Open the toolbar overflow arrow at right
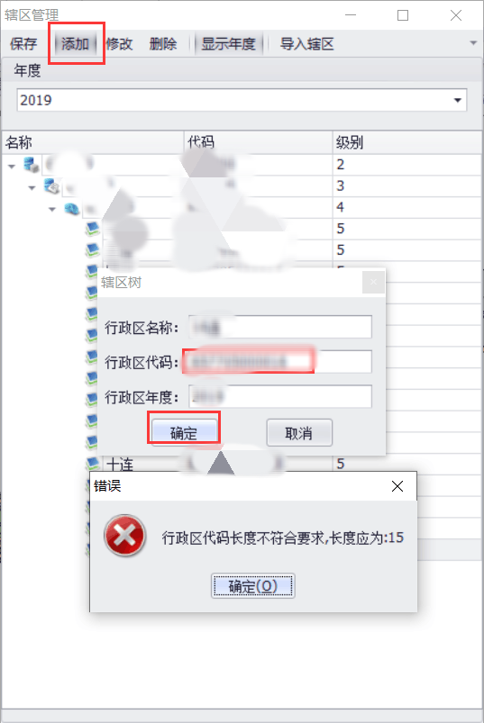The image size is (484, 723). tap(473, 43)
